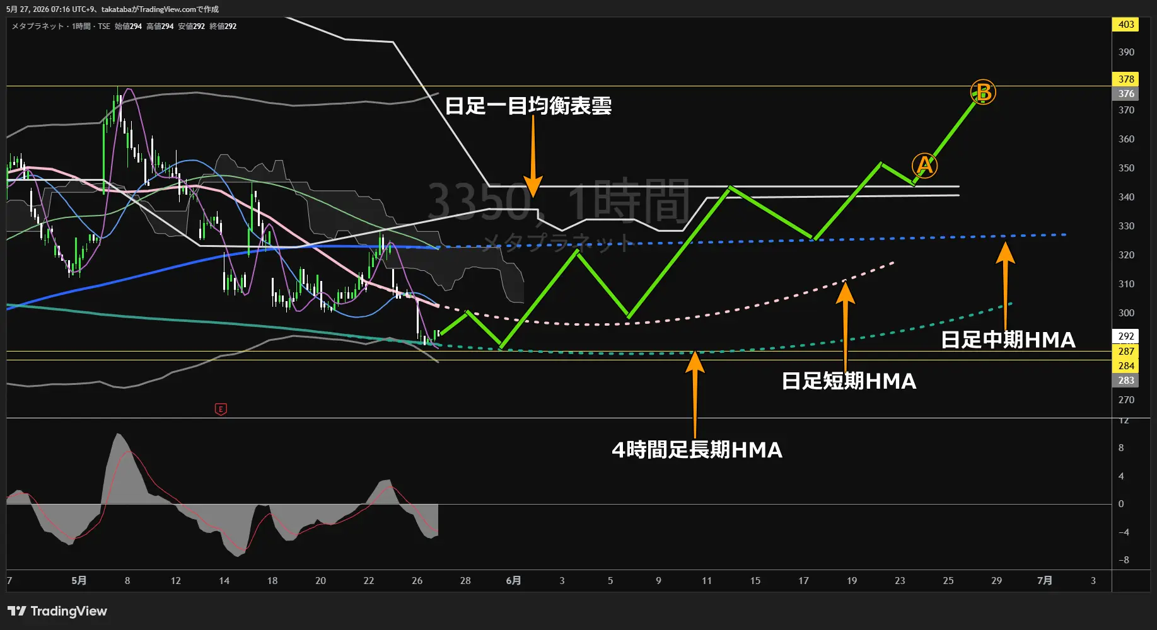The image size is (1157, 630).
Task: Click the 安値292 low value
Action: [x=191, y=26]
